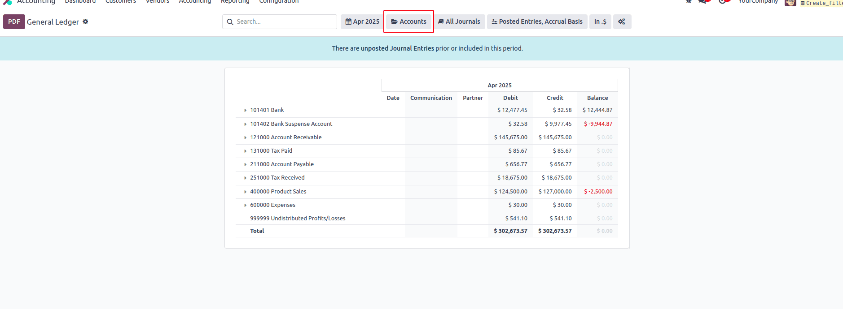Open the Configuration menu
843x309 pixels.
pos(279,1)
